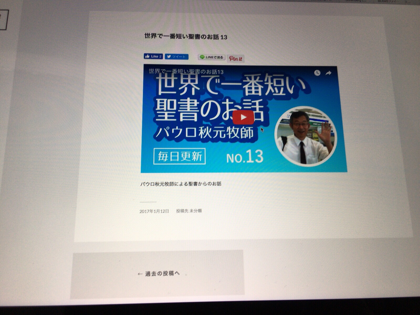Click the pastor's circular photo in the thumbnail

(x=306, y=136)
